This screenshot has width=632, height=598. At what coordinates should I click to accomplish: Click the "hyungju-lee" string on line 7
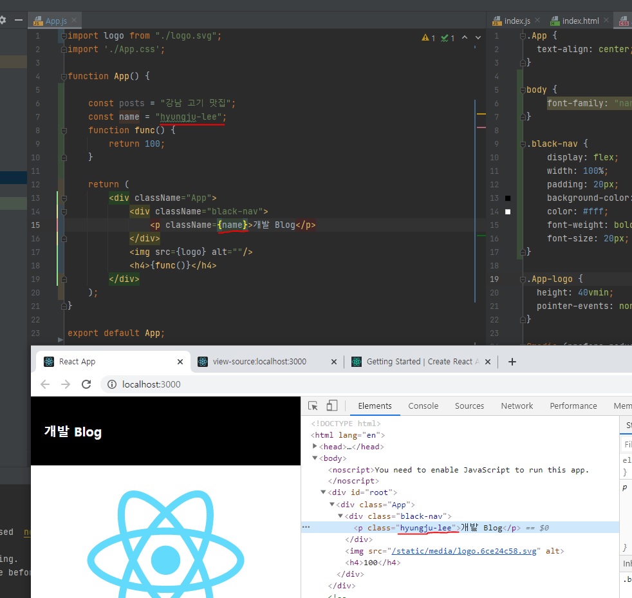click(x=189, y=117)
